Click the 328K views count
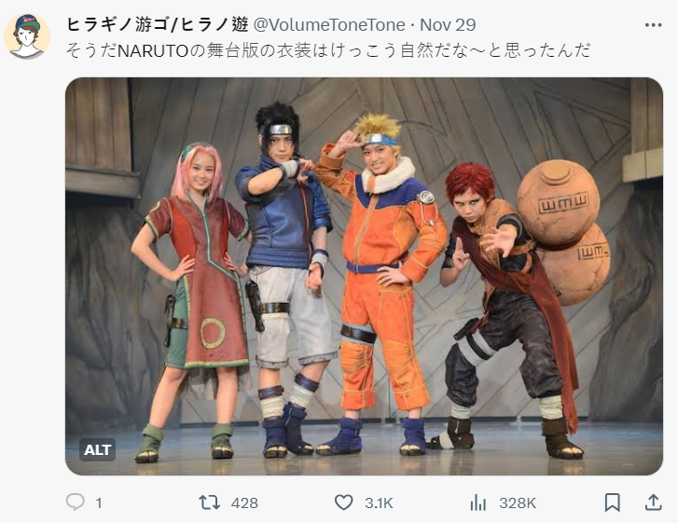Screen dimensions: 678x523 [518, 503]
